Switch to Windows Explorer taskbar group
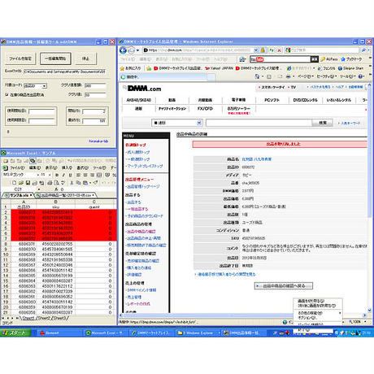374x374 pixels. point(198,333)
